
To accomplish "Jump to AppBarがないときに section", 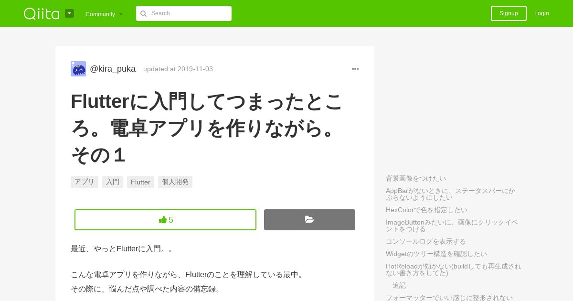I will pos(451,194).
